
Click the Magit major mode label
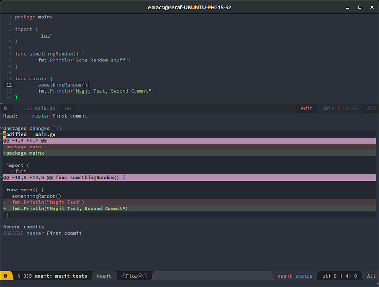click(x=104, y=276)
